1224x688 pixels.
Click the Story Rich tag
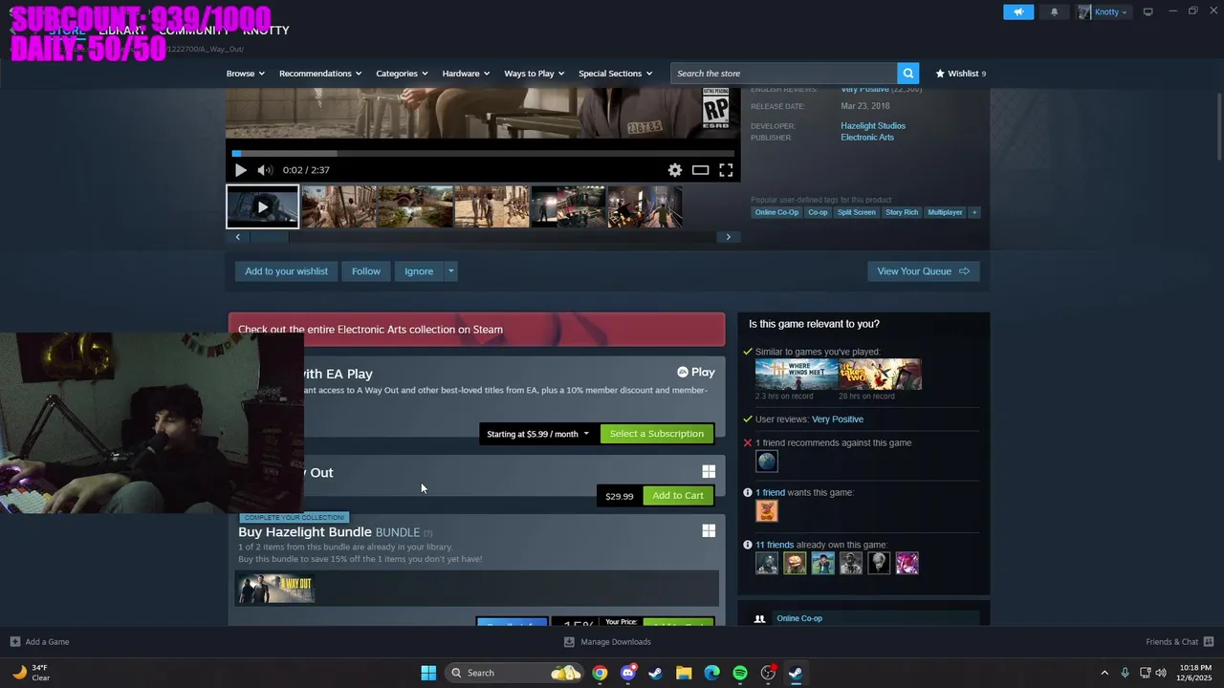(902, 212)
